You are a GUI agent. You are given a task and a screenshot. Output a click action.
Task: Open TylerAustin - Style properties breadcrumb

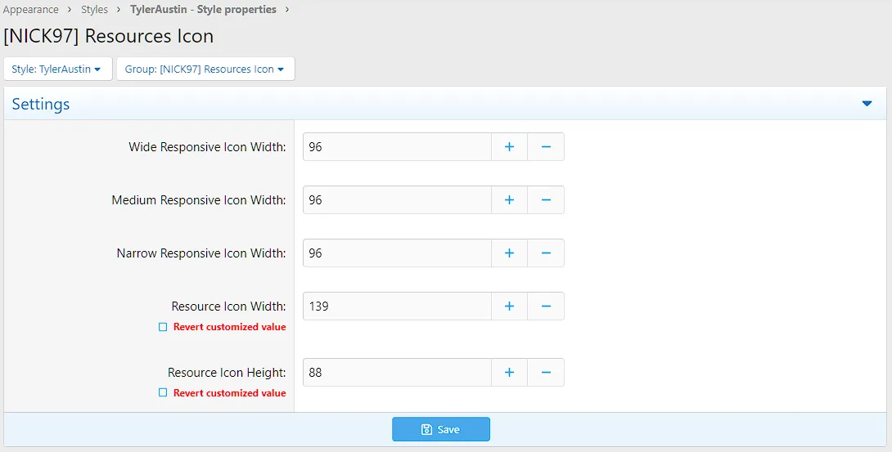point(203,10)
